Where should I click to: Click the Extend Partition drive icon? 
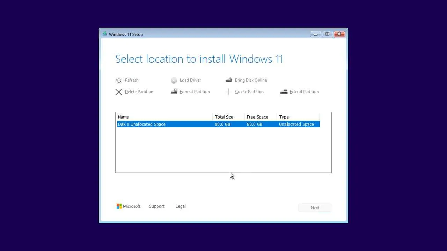click(284, 92)
